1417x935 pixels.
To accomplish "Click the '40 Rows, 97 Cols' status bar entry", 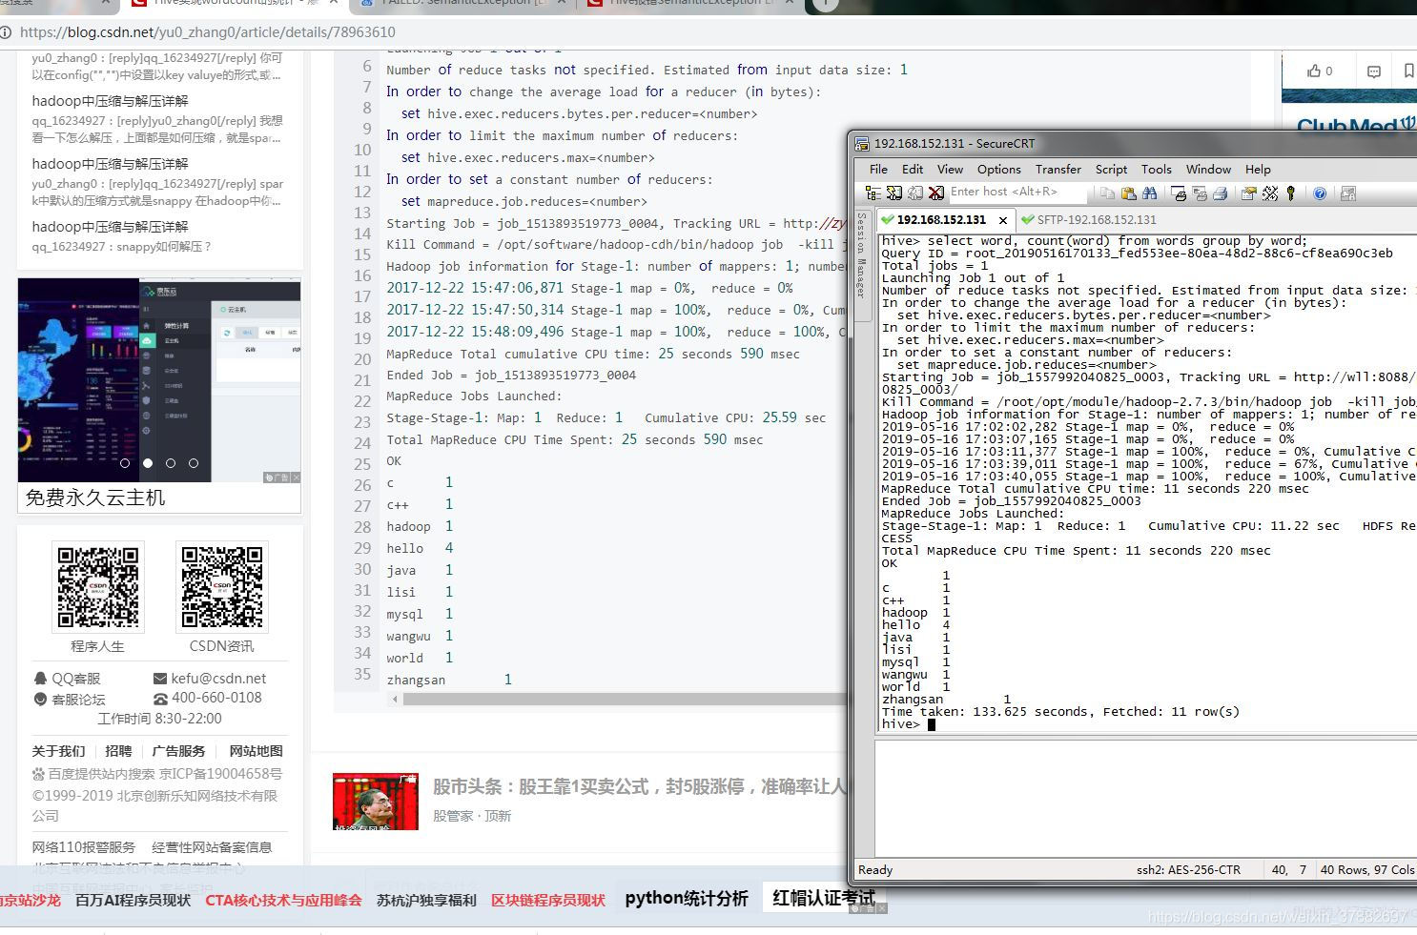I will 1366,869.
